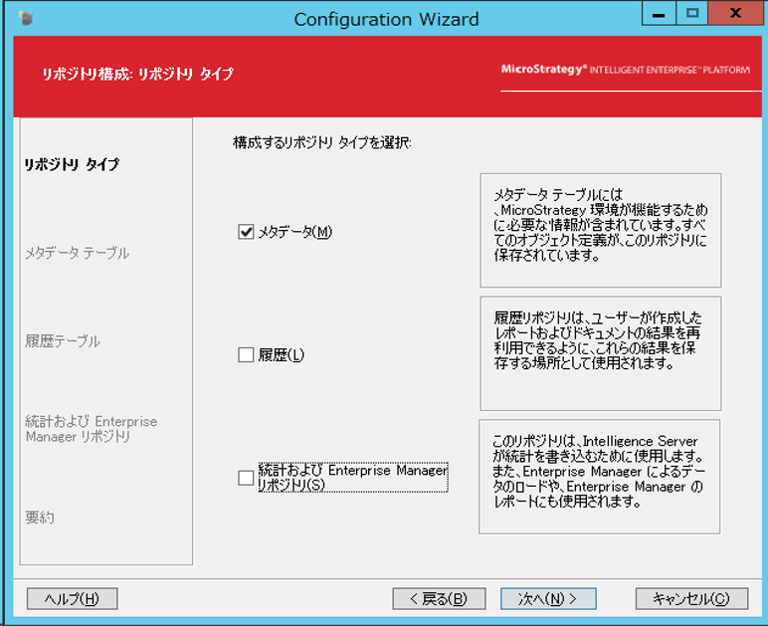Close the Configuration Wizard window
The image size is (768, 626).
coord(736,13)
